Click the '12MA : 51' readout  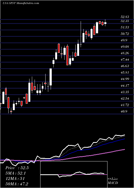(15, 179)
